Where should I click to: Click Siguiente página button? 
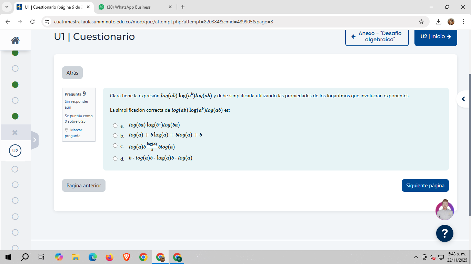click(425, 185)
